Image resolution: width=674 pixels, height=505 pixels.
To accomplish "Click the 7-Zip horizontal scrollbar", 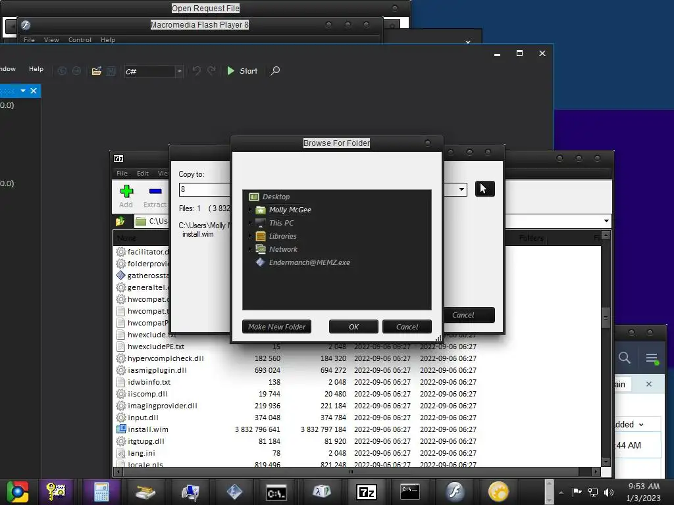I will 351,471.
